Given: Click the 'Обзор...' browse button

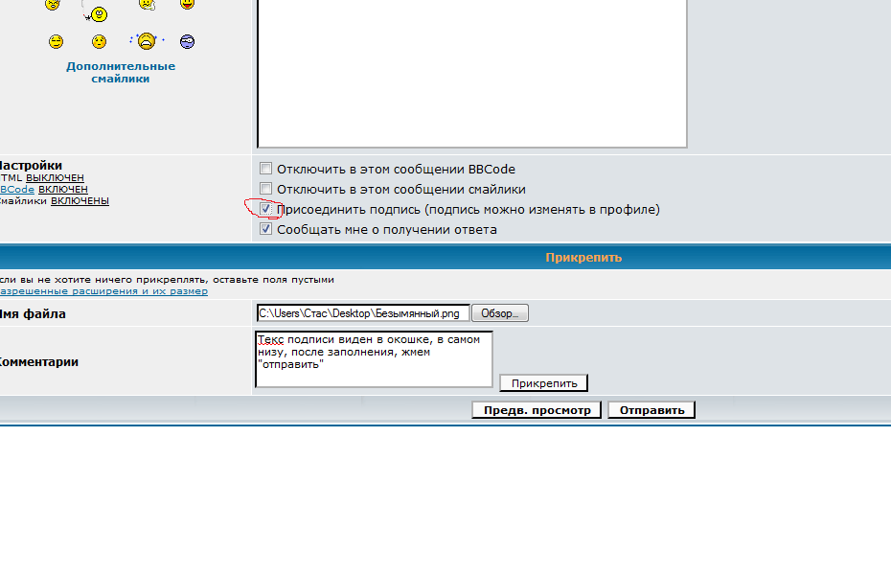Looking at the screenshot, I should click(501, 313).
